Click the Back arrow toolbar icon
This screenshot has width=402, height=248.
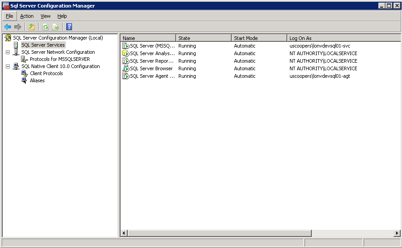point(8,27)
